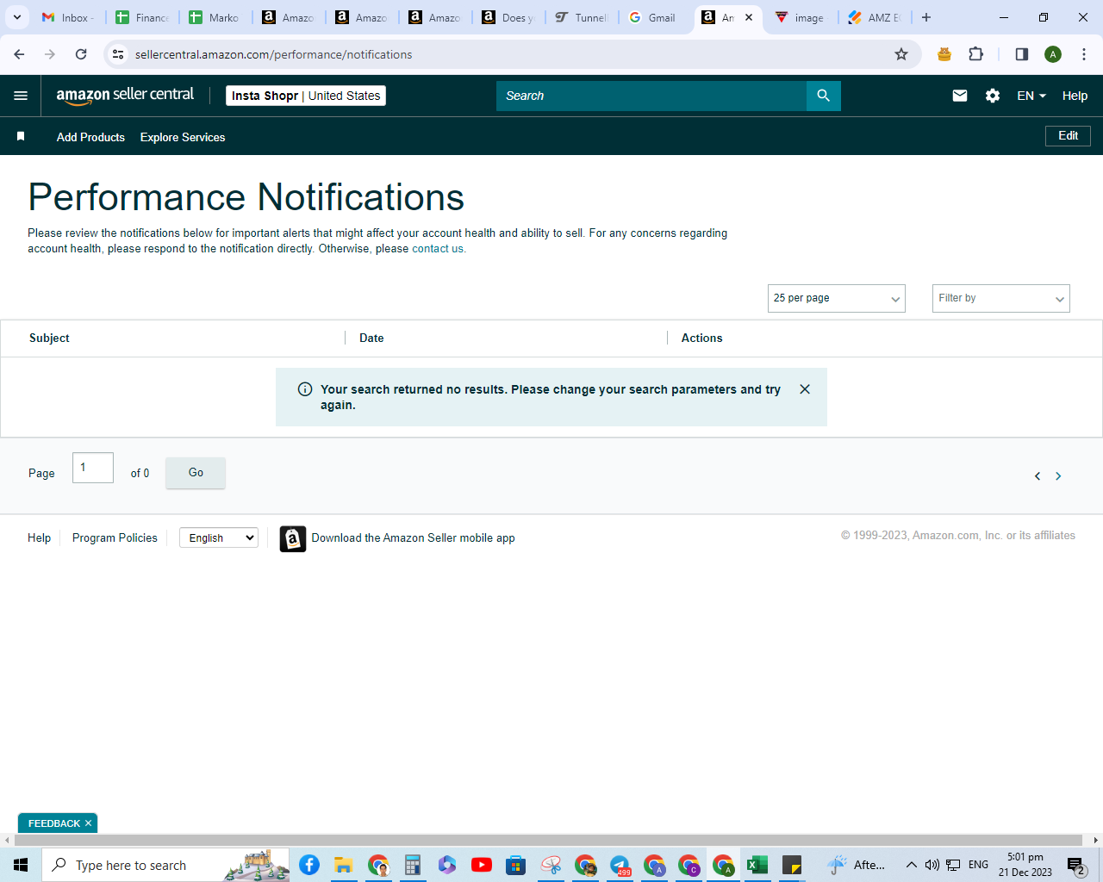Open Telegram from the taskbar
Image resolution: width=1103 pixels, height=882 pixels.
click(620, 865)
